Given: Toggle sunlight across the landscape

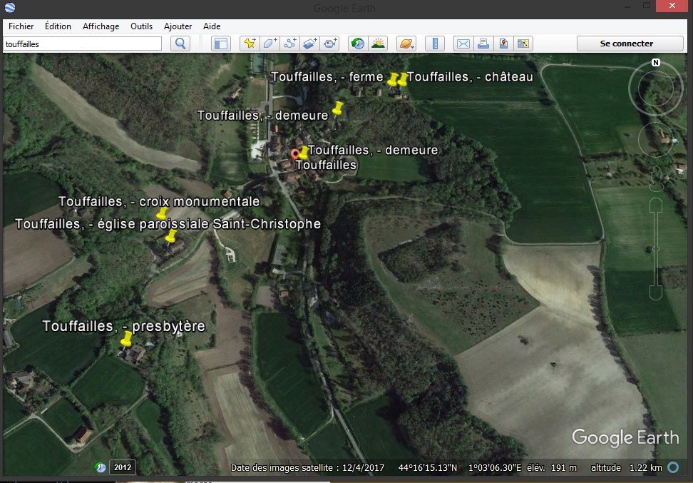Looking at the screenshot, I should click(378, 44).
